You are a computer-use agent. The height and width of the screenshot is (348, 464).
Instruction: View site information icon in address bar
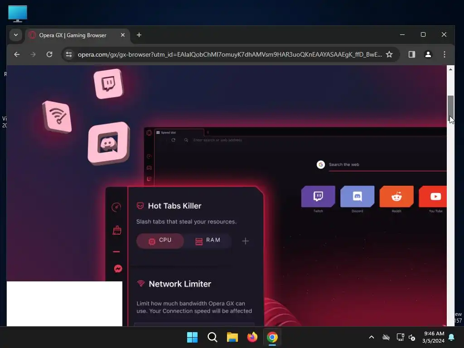pos(69,54)
